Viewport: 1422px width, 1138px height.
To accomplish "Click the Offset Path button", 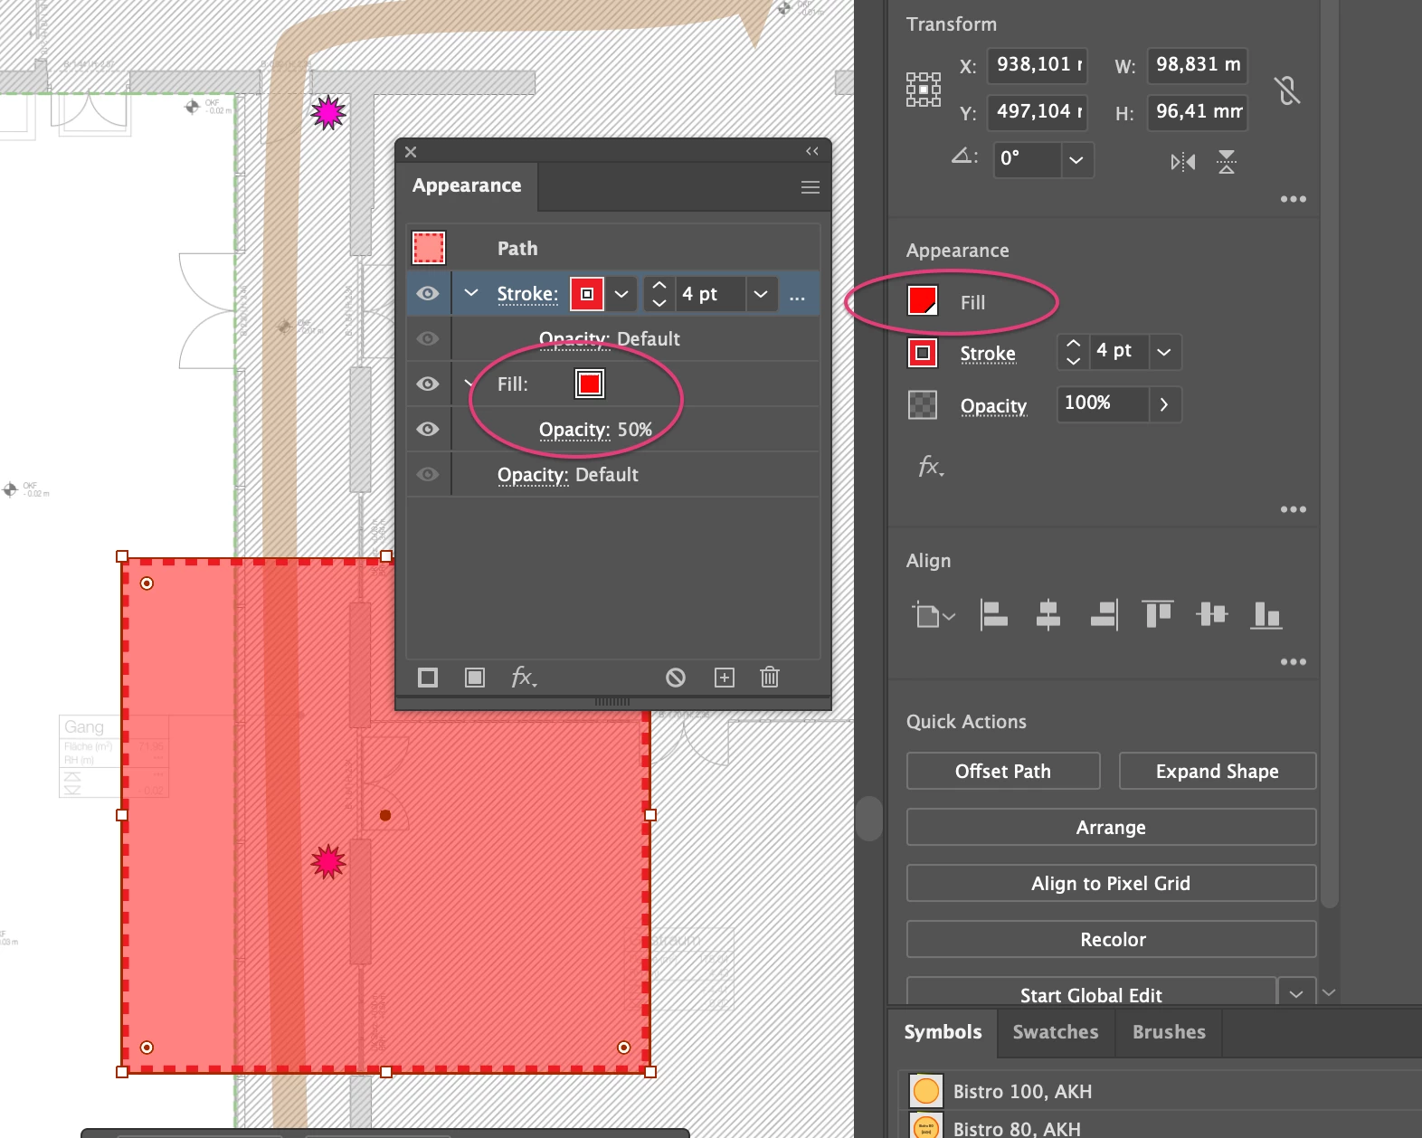I will tap(1003, 771).
